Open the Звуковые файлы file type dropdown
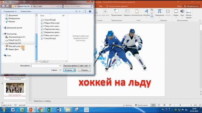The image size is (202, 113). click(x=77, y=66)
